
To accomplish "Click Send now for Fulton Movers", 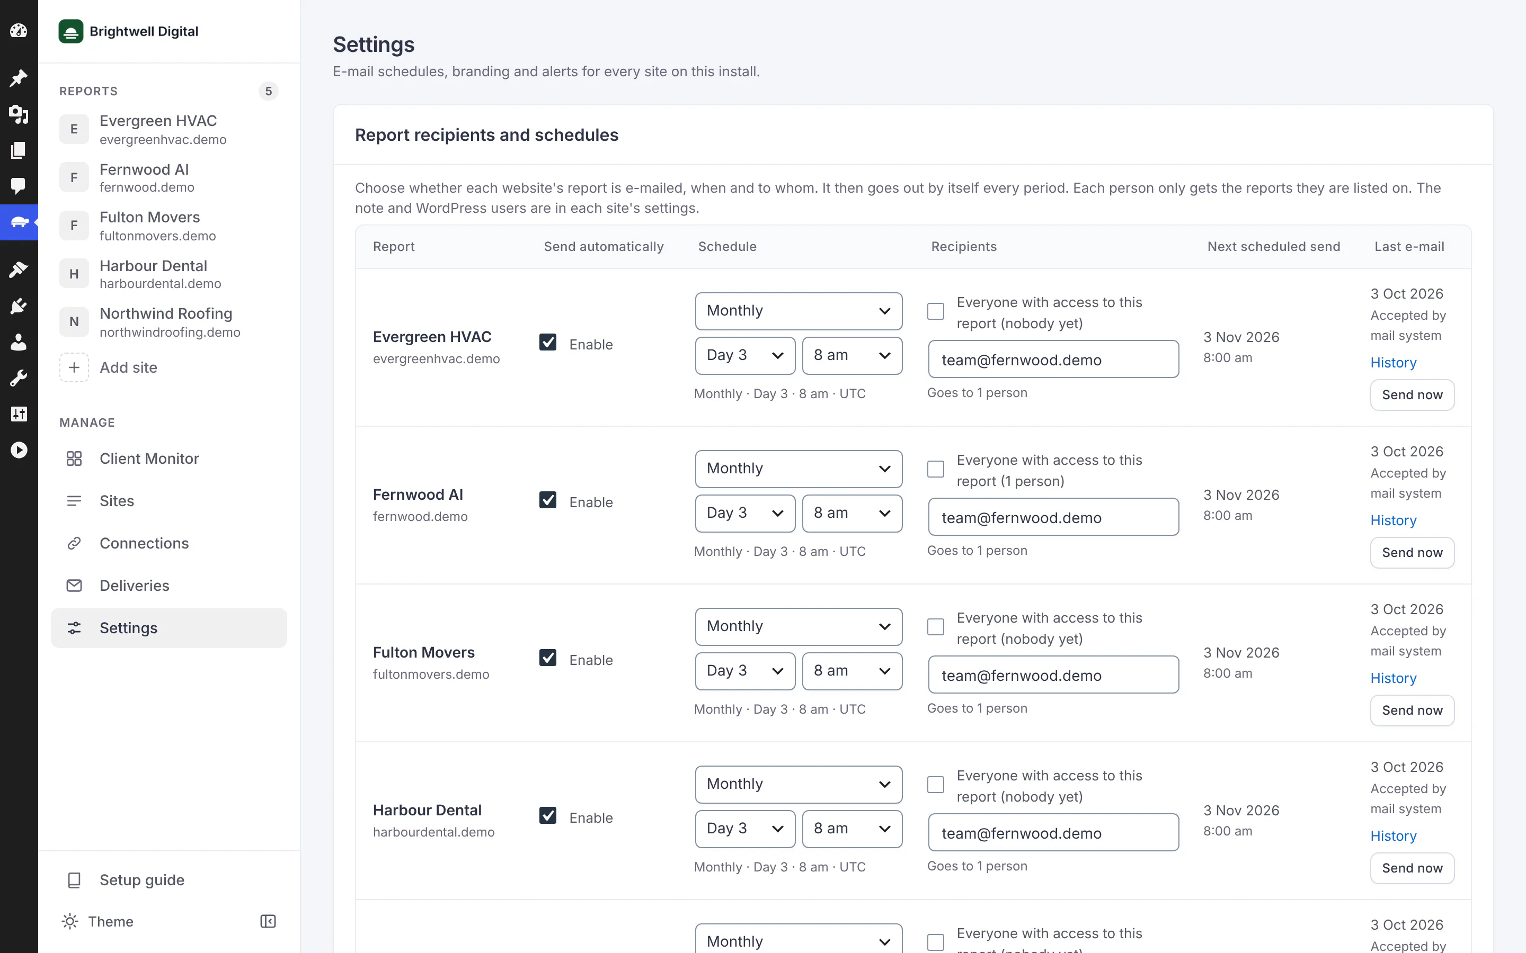I will click(x=1412, y=711).
